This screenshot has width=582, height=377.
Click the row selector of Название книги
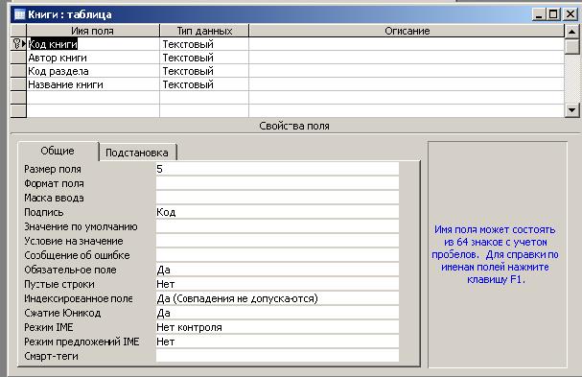[x=18, y=84]
